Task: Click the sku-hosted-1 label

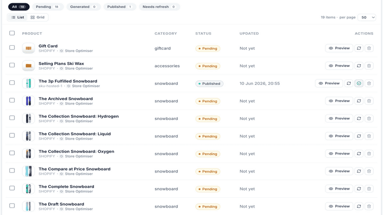Action: [50, 86]
